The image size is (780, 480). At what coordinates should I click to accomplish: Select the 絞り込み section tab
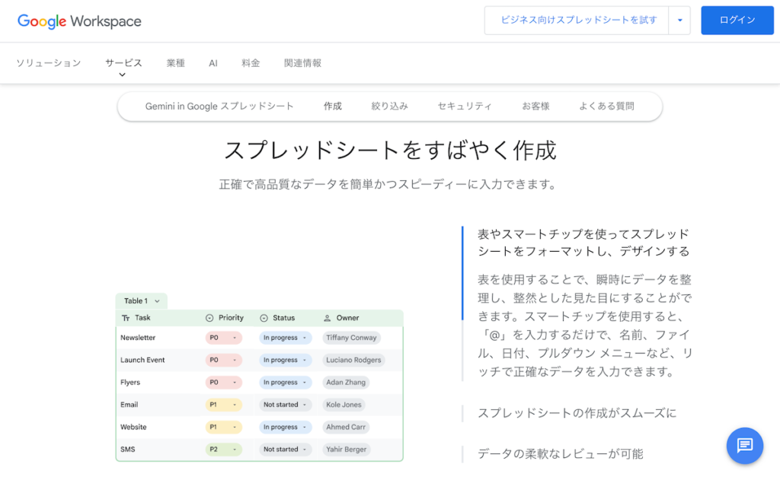[389, 106]
